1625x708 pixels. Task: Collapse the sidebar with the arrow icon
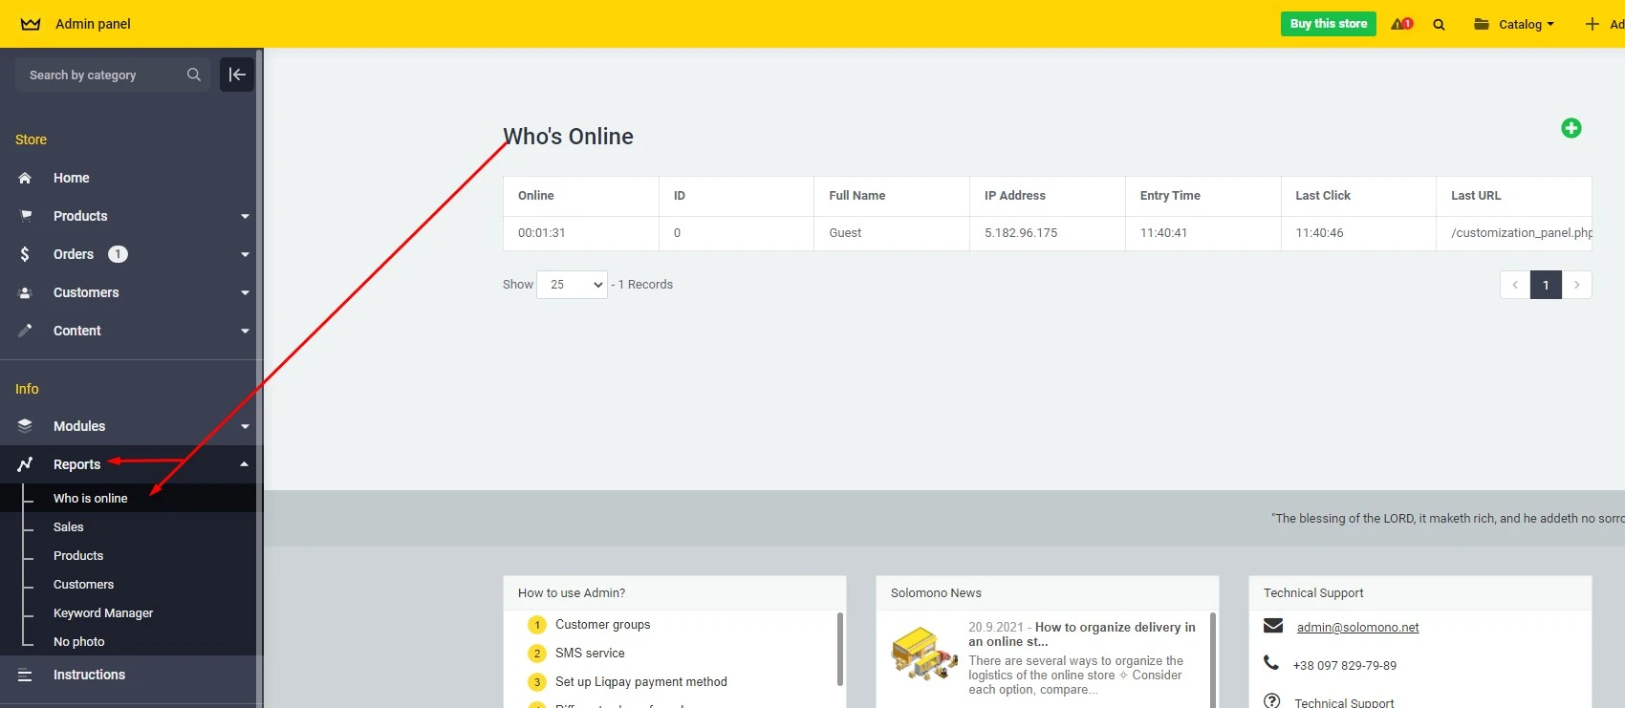pyautogui.click(x=237, y=75)
